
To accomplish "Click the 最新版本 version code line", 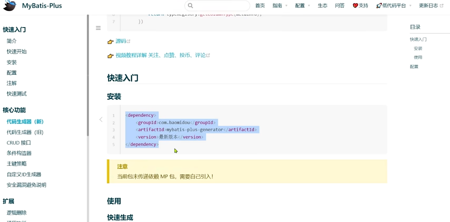I will pyautogui.click(x=170, y=137).
